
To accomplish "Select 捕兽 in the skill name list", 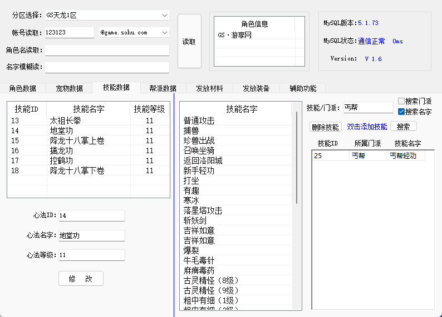I will pyautogui.click(x=191, y=131).
